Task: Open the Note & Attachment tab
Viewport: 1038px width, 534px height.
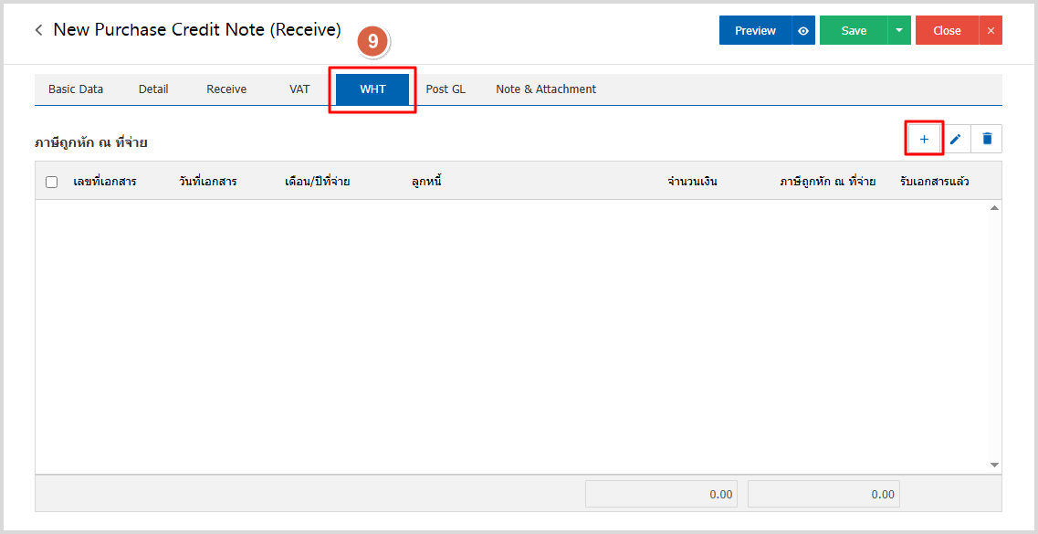Action: click(546, 89)
